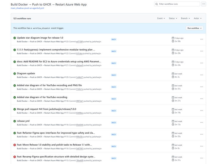The width and height of the screenshot is (223, 164).
Task: Click stopwatch icon next to 2m 58s
Action: click(173, 41)
